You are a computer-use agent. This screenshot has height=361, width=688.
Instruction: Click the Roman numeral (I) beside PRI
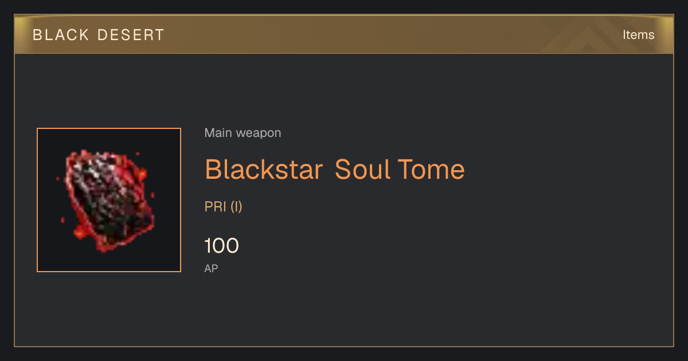coord(236,207)
